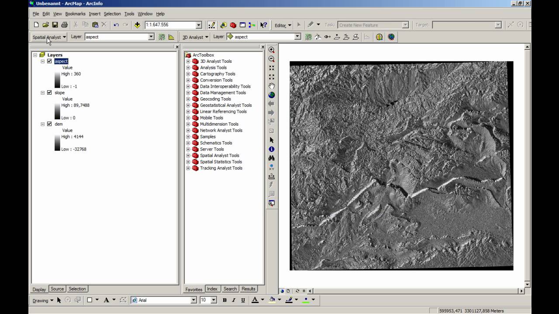Toggle the ArcToolbox window icon
559x314 pixels.
233,25
